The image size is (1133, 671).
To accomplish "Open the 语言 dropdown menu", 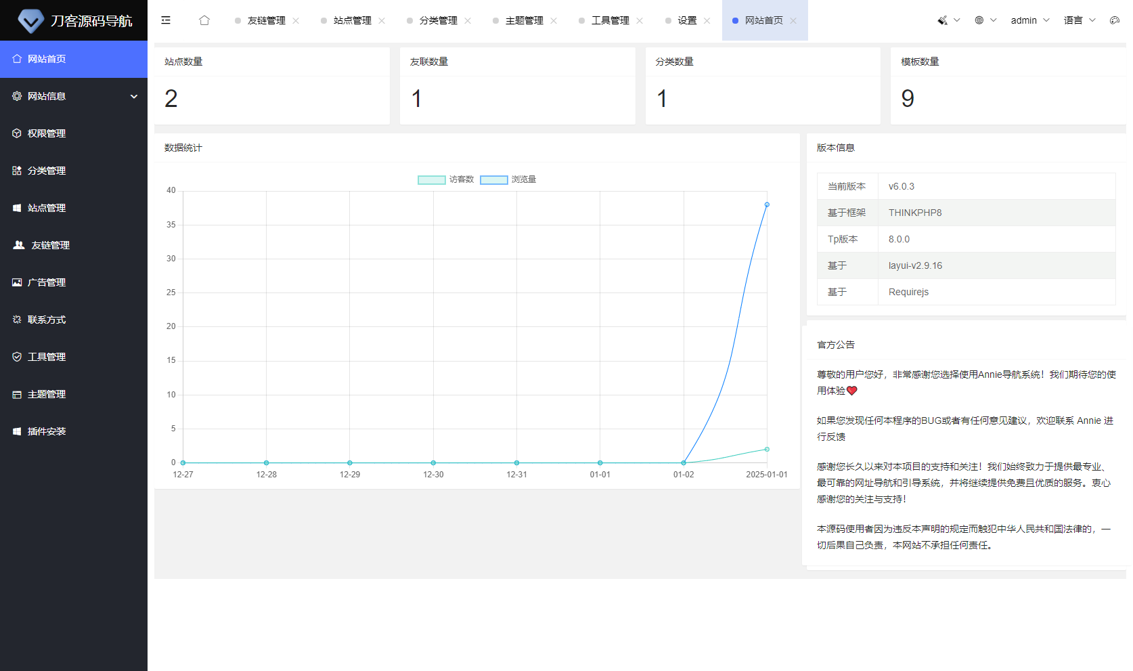I will click(1074, 20).
